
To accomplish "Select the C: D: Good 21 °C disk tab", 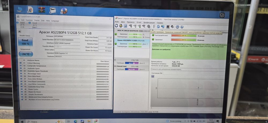I will (x=21, y=25).
